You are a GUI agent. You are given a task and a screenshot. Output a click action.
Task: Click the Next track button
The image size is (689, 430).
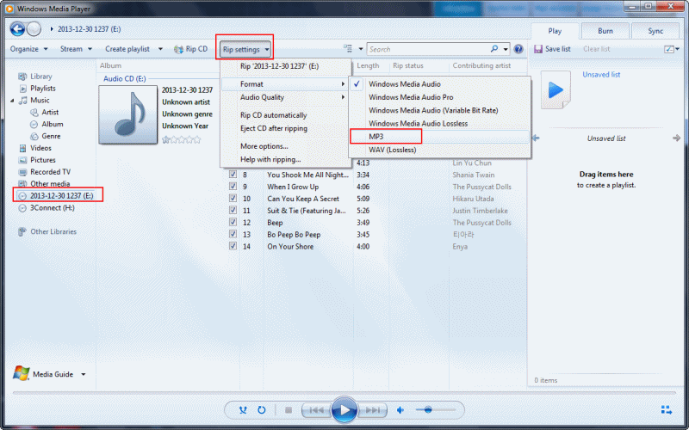pyautogui.click(x=373, y=410)
